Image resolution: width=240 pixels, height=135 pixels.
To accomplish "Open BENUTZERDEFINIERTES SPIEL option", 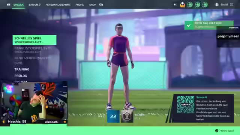I will point(33,60).
